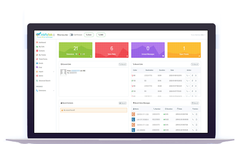Click the Extensions phone icon in the sidebar
246x144 pixels.
[37, 90]
